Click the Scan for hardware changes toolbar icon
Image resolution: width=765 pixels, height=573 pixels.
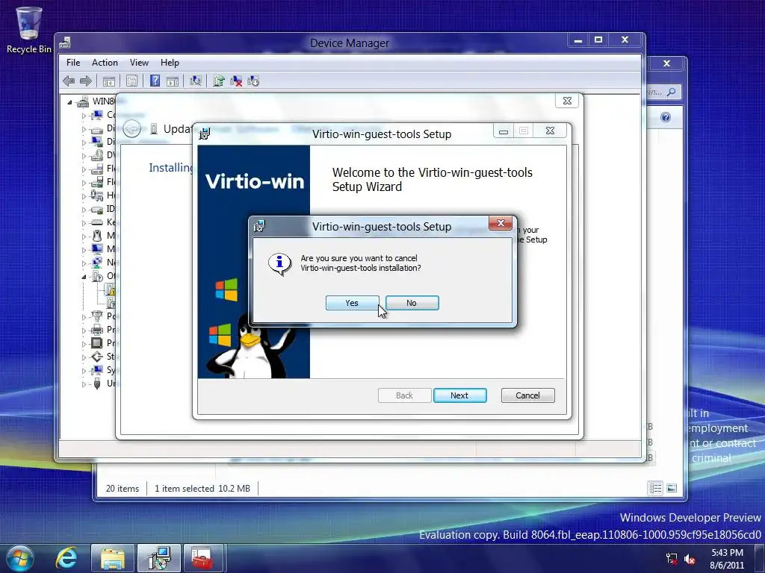pyautogui.click(x=196, y=81)
